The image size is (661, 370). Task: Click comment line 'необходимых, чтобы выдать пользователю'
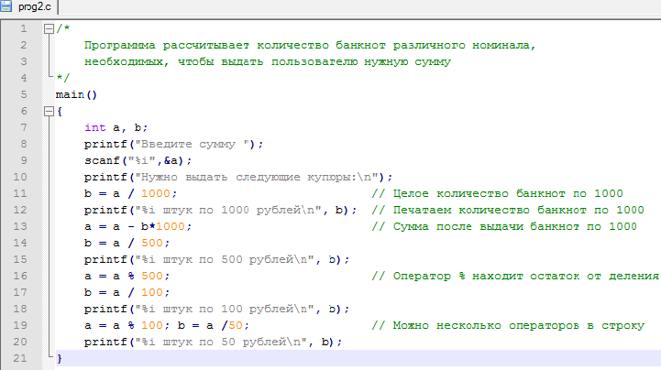[268, 62]
